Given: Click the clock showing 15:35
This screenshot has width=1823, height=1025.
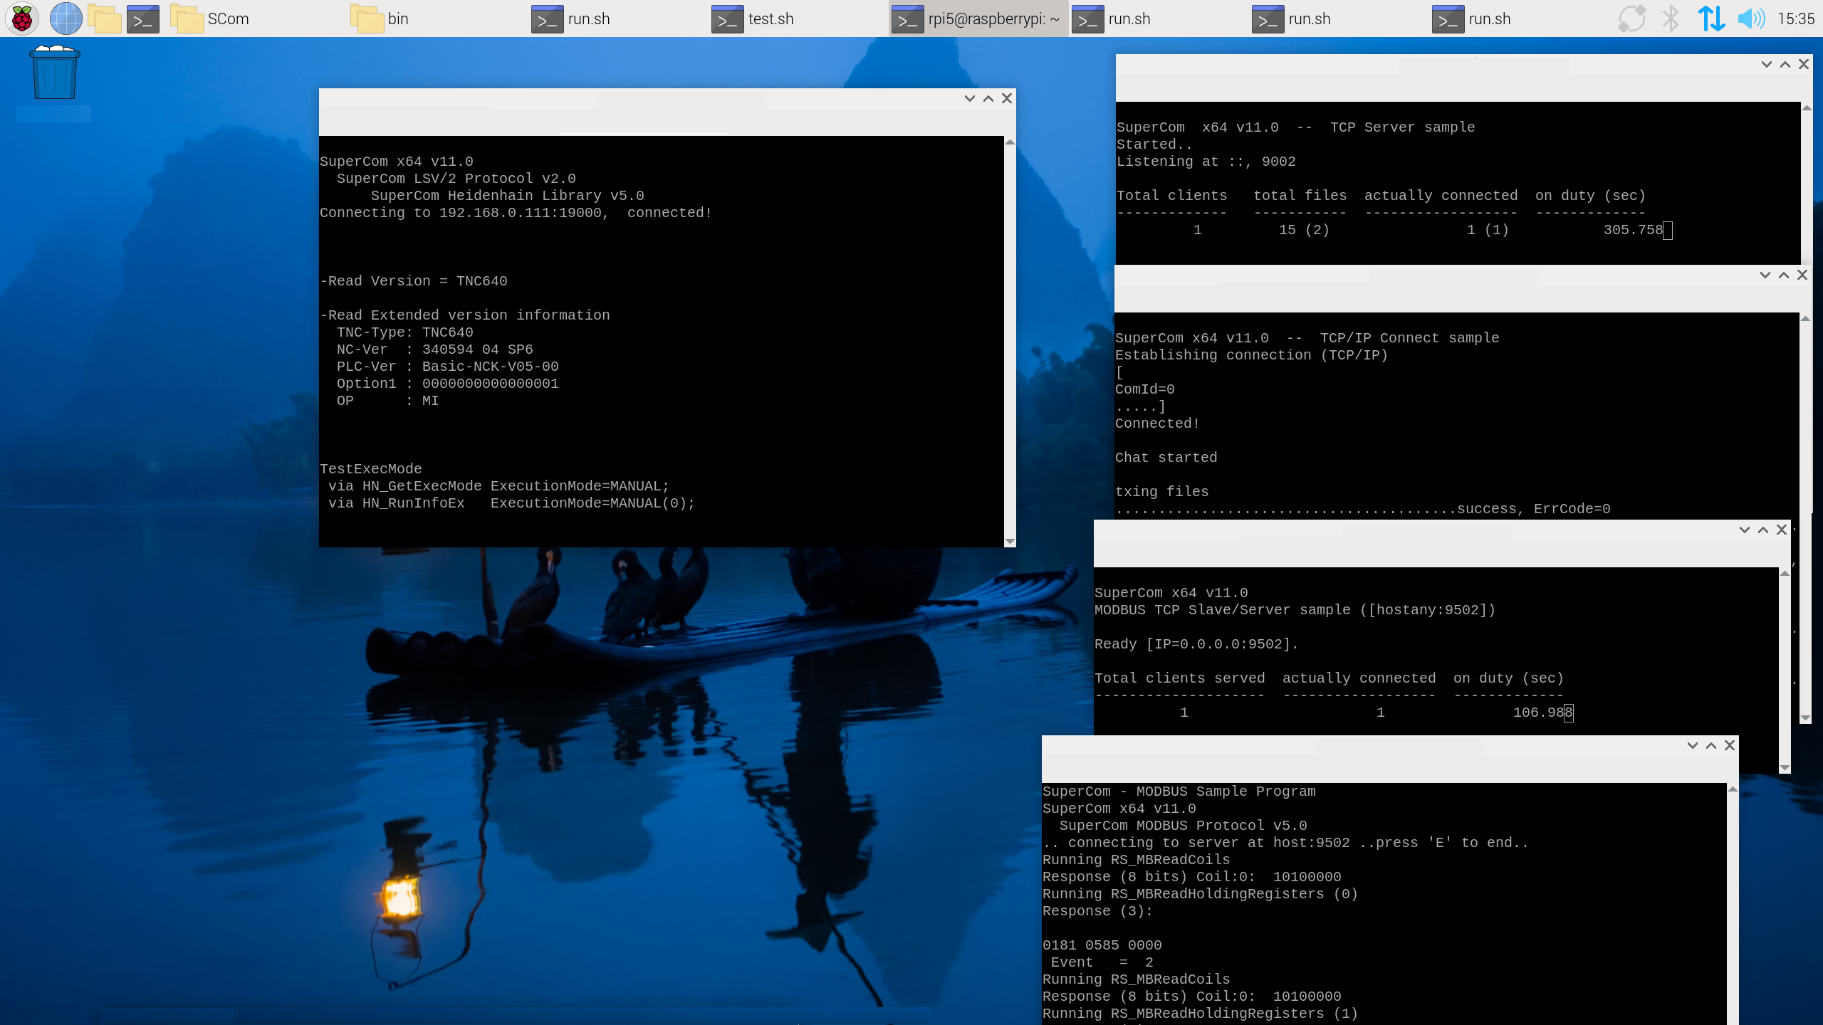Looking at the screenshot, I should [x=1795, y=19].
